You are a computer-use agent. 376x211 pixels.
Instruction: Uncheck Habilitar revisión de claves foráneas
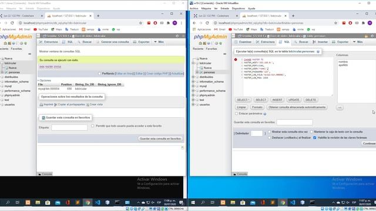(315, 138)
